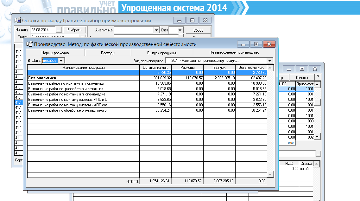The height and width of the screenshot is (201, 360).
Task: Maximize the Производство window
Action: 256,44
